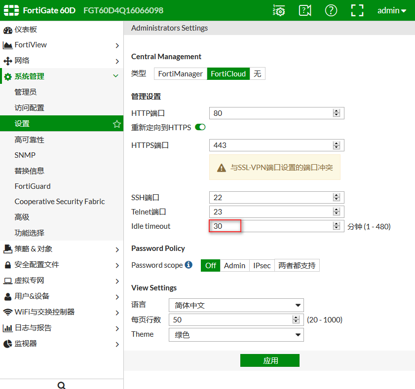This screenshot has height=389, width=415.
Task: Click the FortiView chart icon
Action: tap(7, 45)
